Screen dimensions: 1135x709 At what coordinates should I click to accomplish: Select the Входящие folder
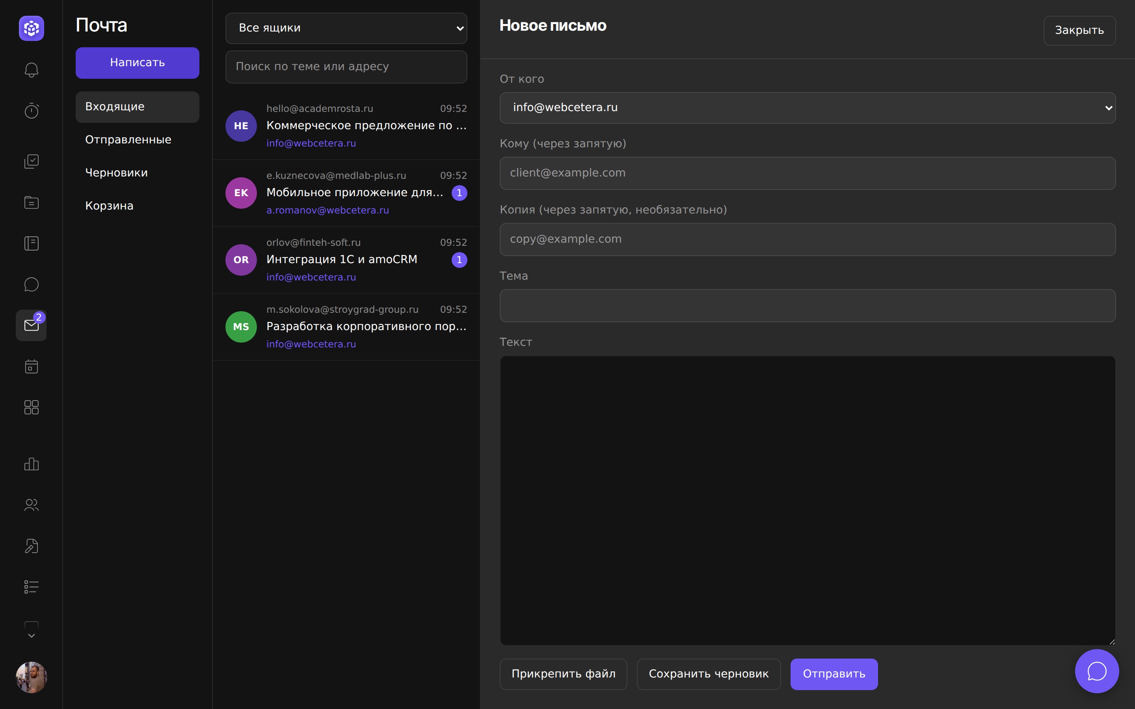(x=138, y=107)
